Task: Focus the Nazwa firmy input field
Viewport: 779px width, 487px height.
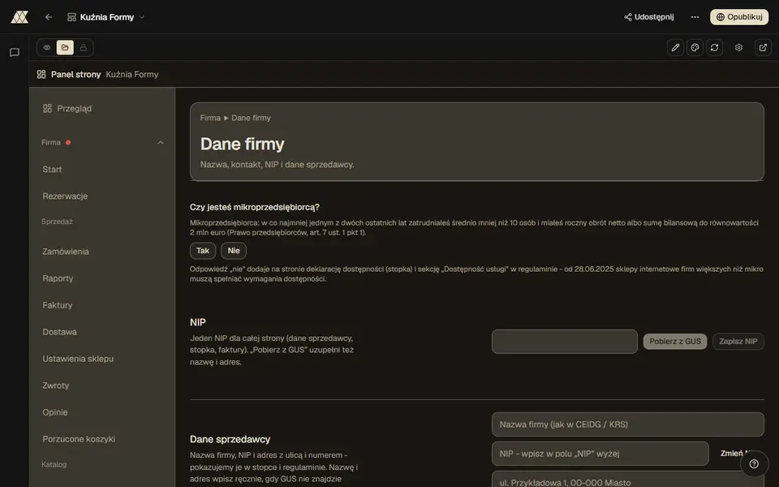Action: (x=627, y=425)
